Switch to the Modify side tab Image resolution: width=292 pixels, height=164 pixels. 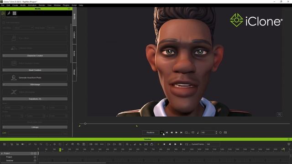tap(74, 16)
